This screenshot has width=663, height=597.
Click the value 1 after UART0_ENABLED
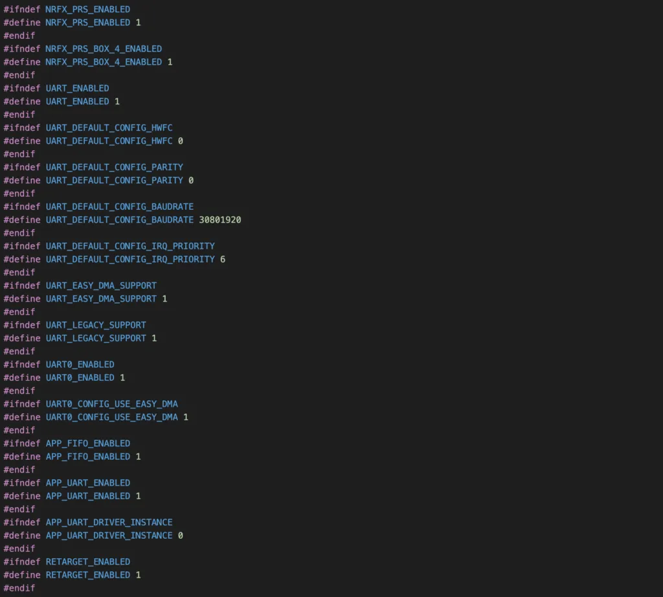click(x=122, y=377)
